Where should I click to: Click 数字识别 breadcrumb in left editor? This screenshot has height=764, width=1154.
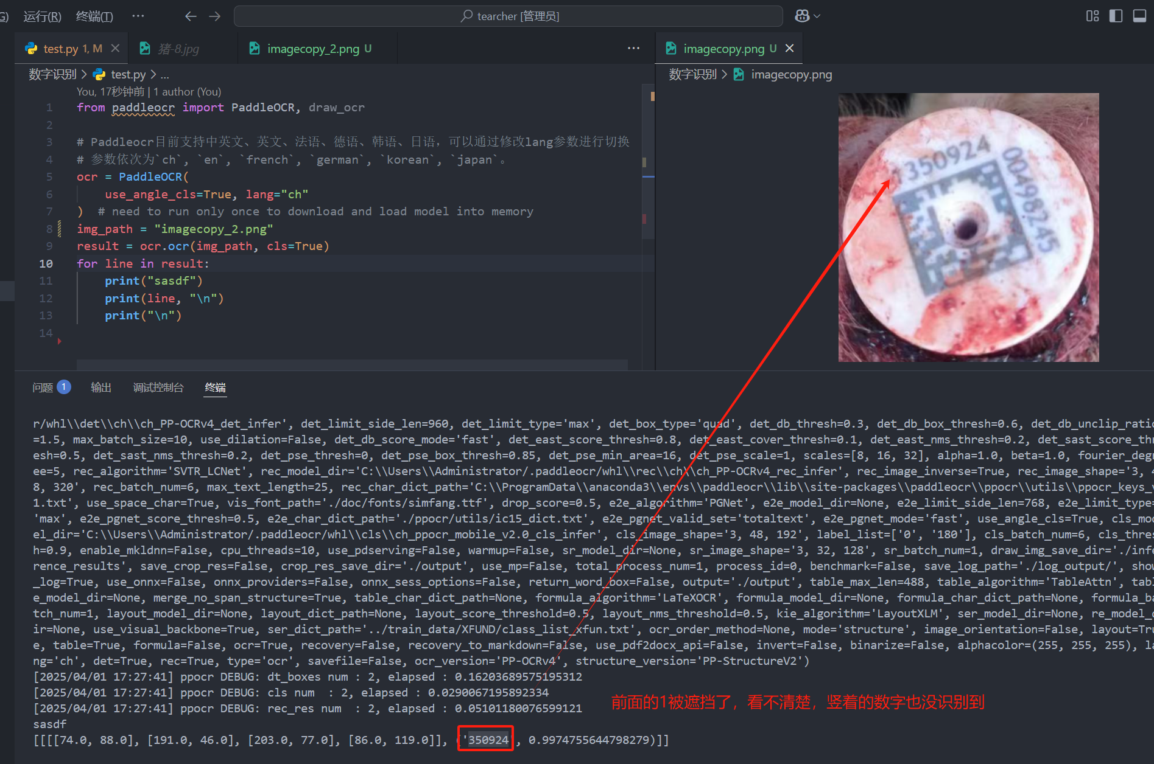[x=52, y=74]
